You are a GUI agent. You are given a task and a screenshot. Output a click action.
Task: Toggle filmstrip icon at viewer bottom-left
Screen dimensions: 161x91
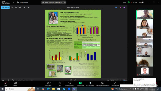click(x=3, y=80)
